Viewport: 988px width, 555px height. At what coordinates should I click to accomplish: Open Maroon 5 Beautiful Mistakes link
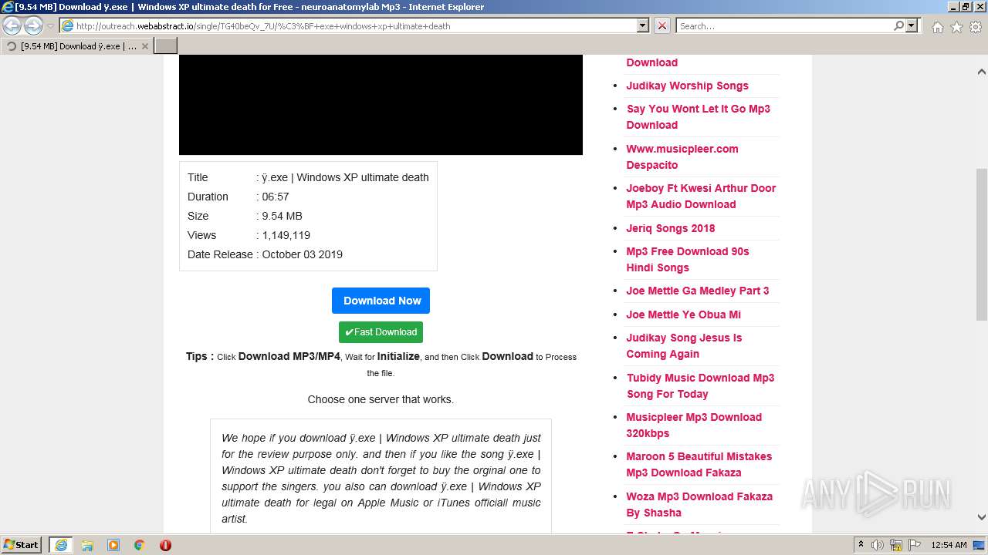click(699, 464)
